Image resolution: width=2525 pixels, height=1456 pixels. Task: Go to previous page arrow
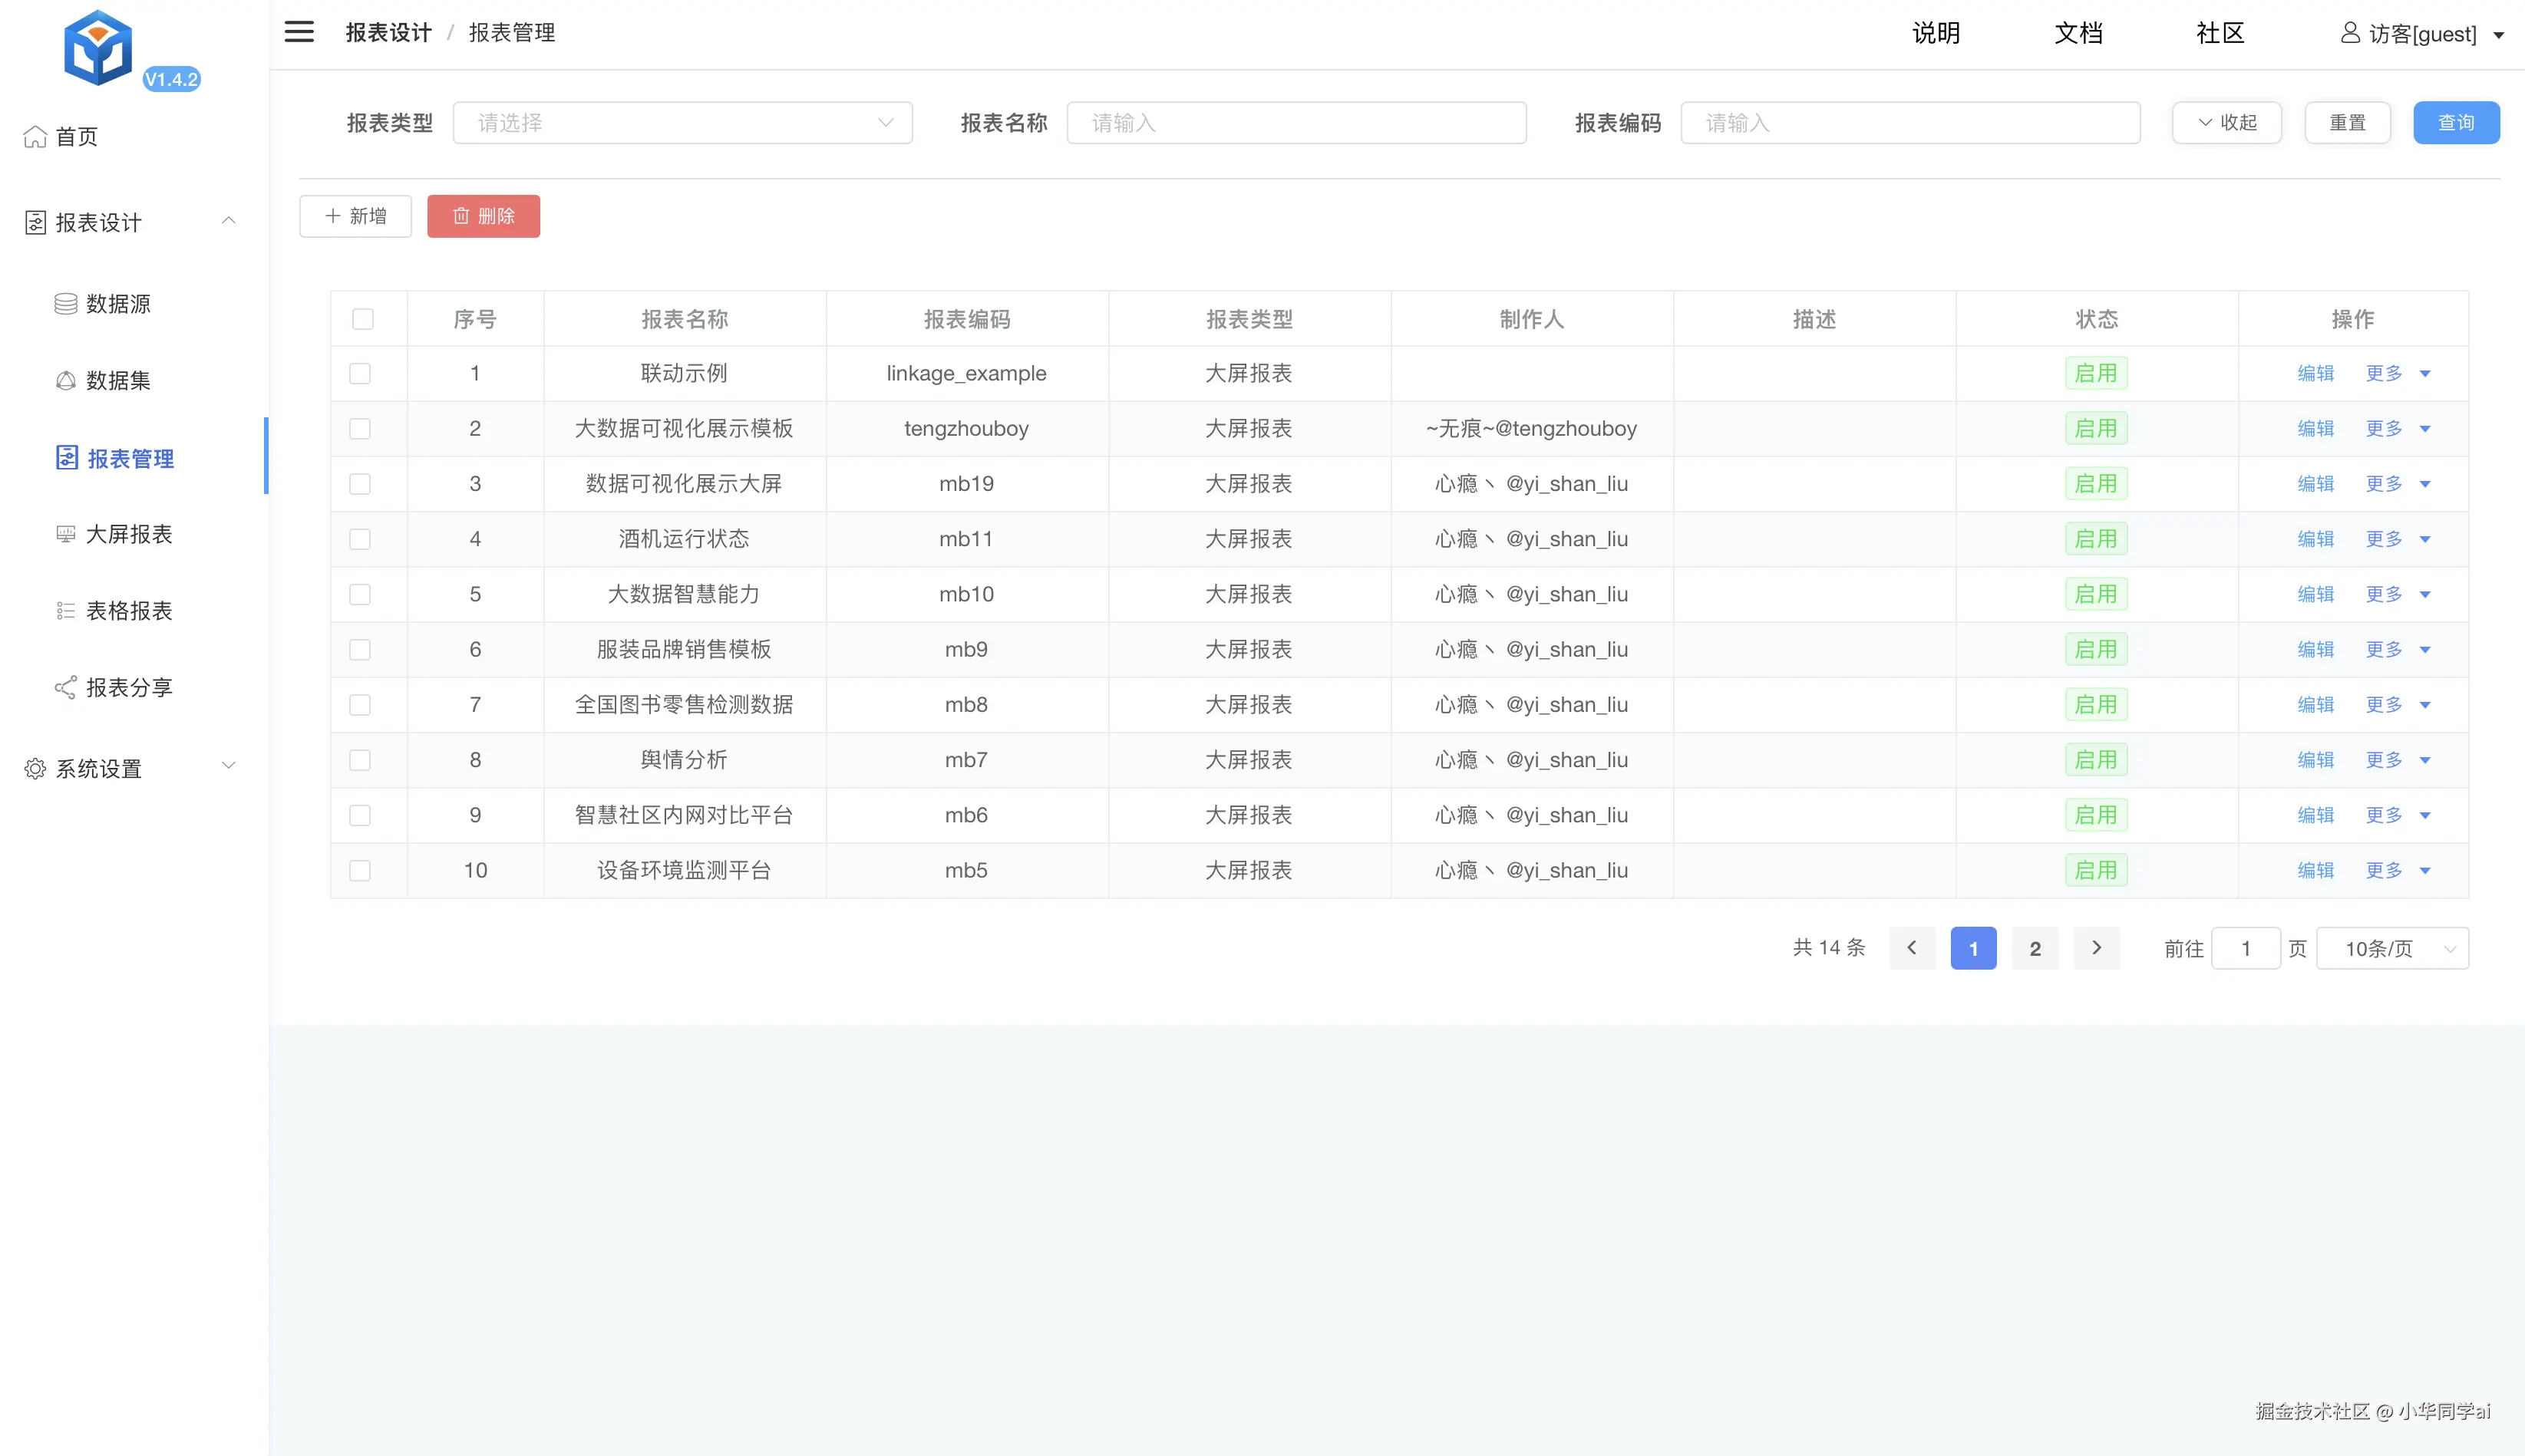(1912, 948)
